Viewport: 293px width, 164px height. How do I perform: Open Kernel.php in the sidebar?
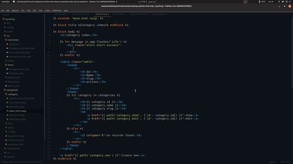coord(13,86)
